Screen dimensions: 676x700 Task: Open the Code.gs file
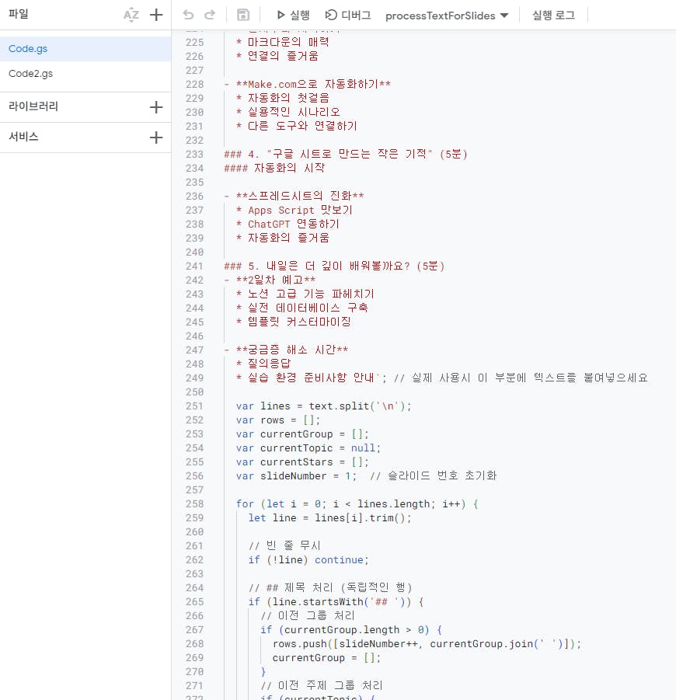[85, 49]
